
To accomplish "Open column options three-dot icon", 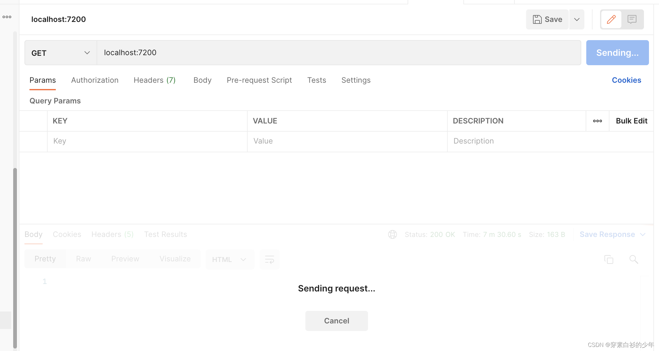I will 597,121.
